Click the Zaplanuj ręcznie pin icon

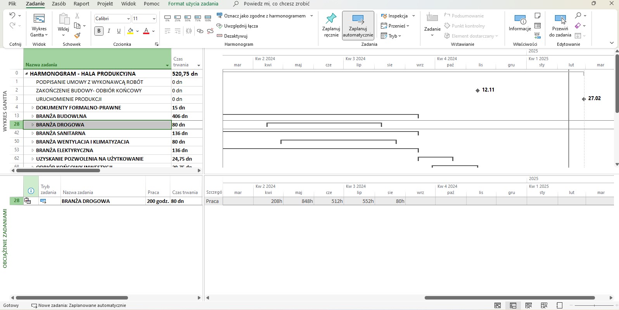[331, 19]
